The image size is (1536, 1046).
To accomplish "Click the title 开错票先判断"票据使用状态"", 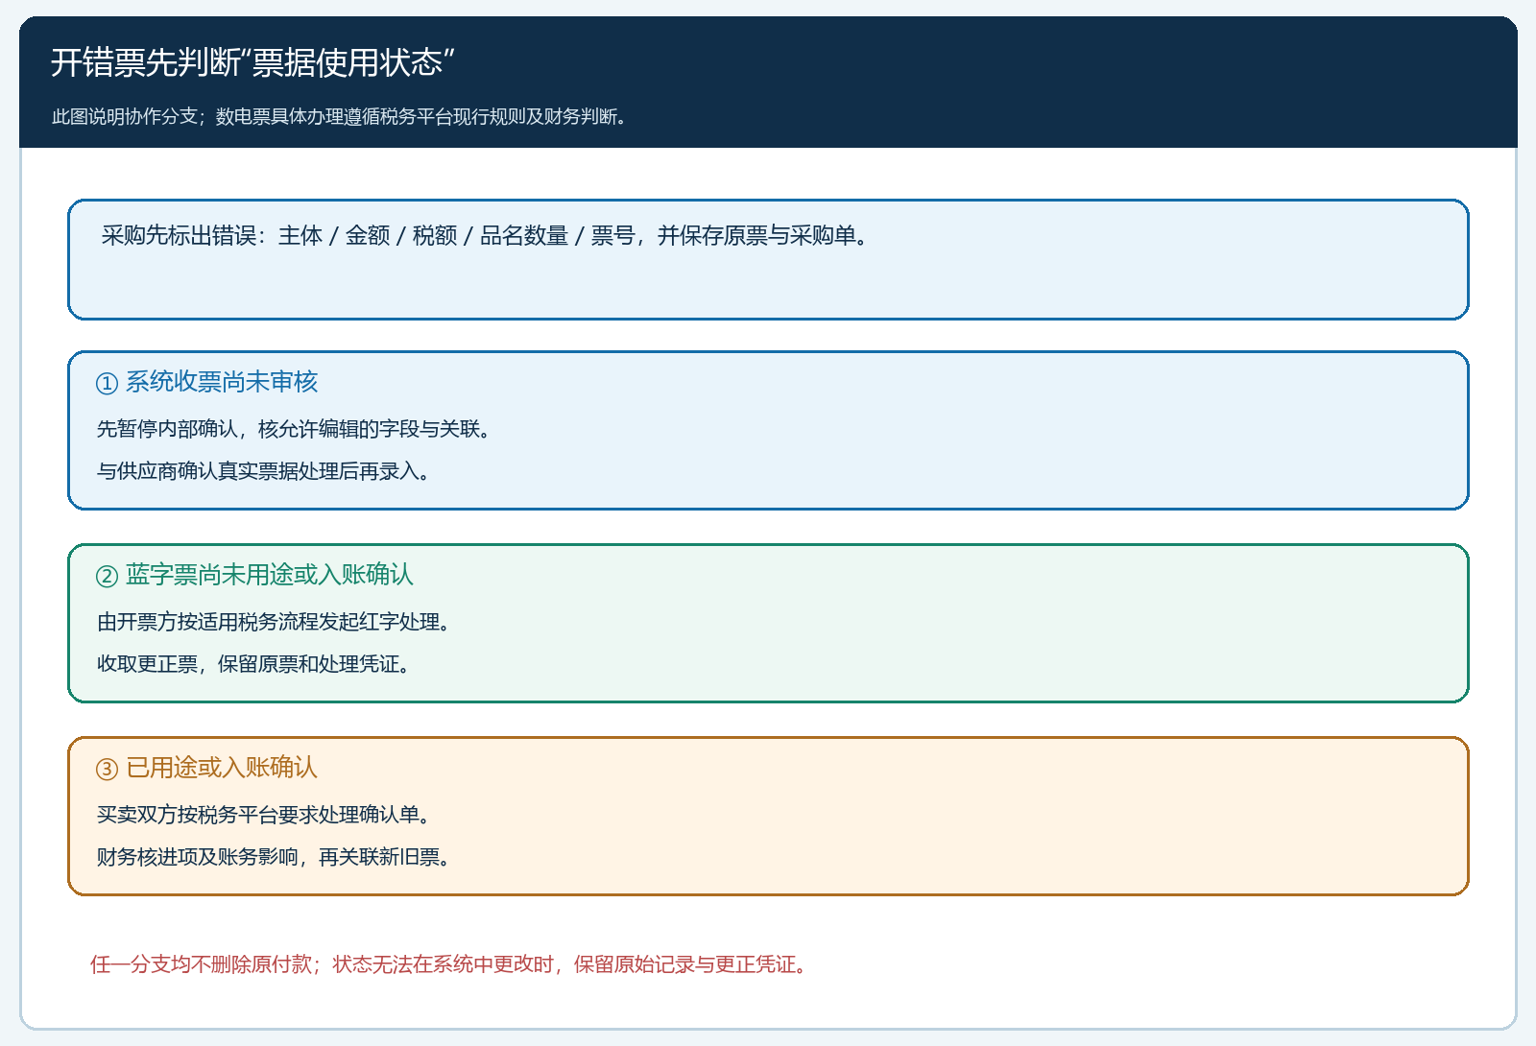I will click(252, 62).
